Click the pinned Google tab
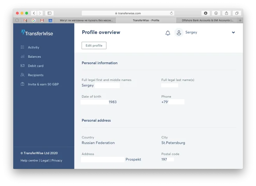This screenshot has height=186, width=256. pyautogui.click(x=34, y=21)
